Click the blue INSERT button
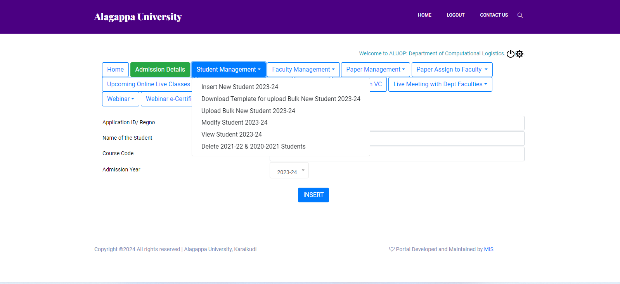This screenshot has width=620, height=284. pyautogui.click(x=313, y=195)
